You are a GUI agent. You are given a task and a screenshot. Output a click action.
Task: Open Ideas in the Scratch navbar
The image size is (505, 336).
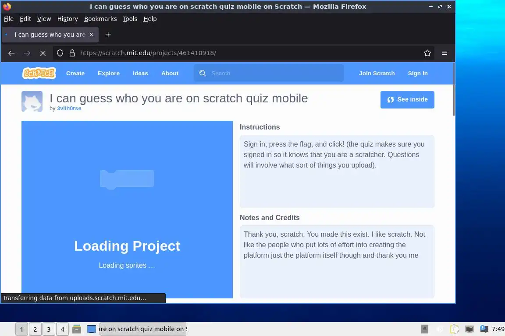(140, 73)
